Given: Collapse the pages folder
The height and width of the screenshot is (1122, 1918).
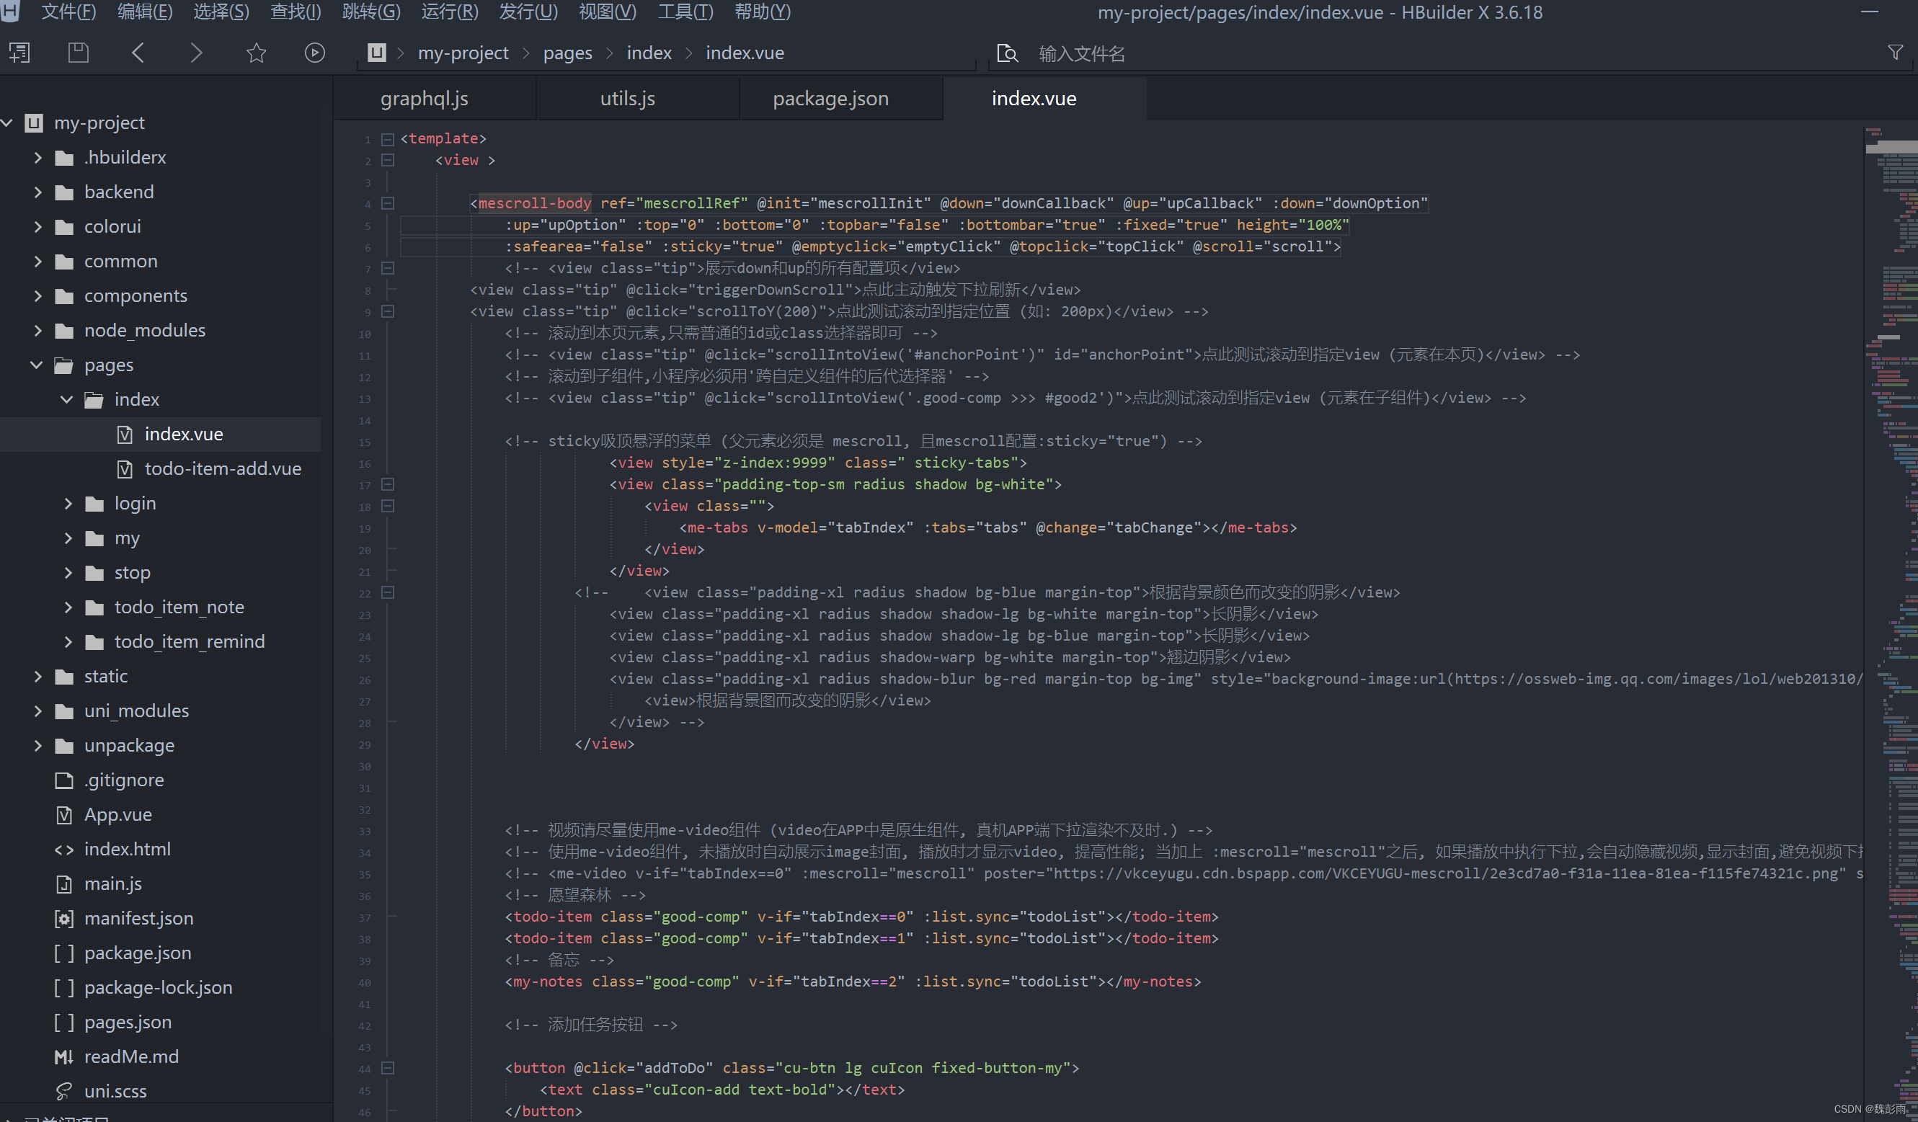Looking at the screenshot, I should 37,365.
